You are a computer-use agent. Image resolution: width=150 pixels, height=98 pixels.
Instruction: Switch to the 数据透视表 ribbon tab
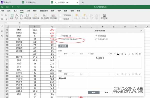pos(44,11)
